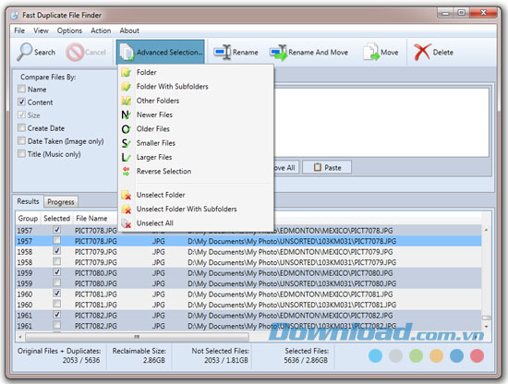Click the Rename toolbar icon
The image size is (508, 384).
[x=223, y=52]
